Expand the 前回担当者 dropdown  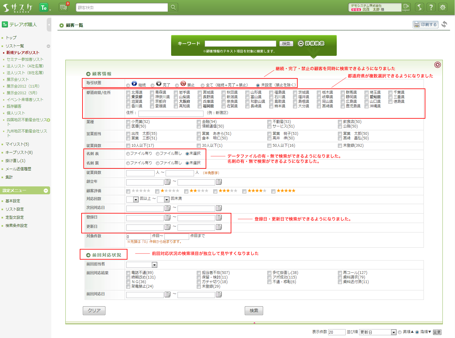click(154, 265)
